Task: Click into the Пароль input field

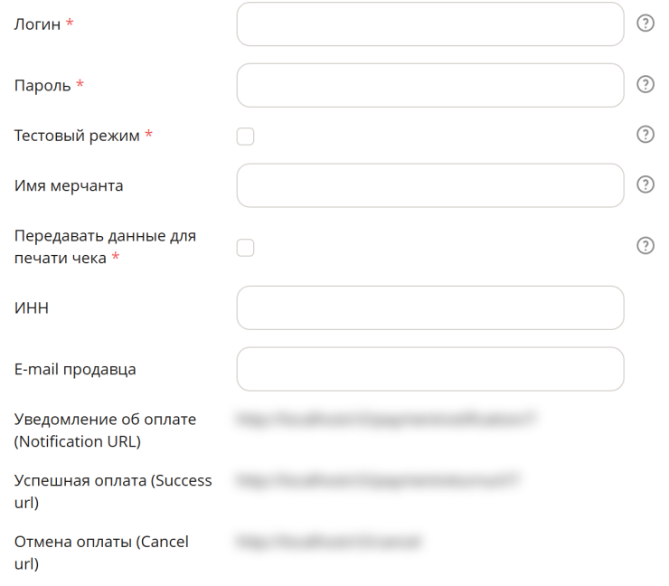Action: pos(430,85)
